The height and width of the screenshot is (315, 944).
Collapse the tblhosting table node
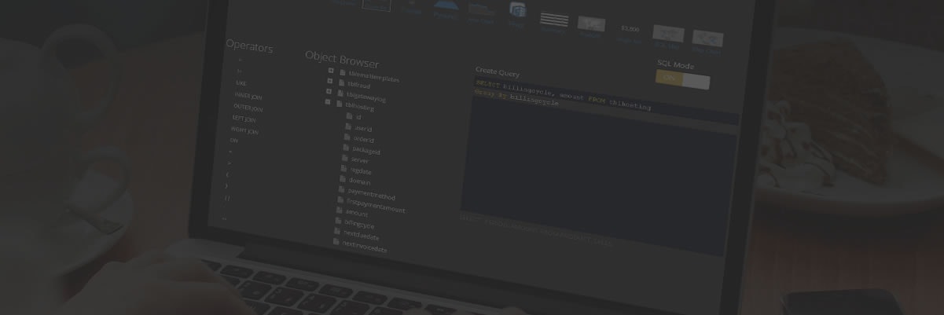point(329,101)
